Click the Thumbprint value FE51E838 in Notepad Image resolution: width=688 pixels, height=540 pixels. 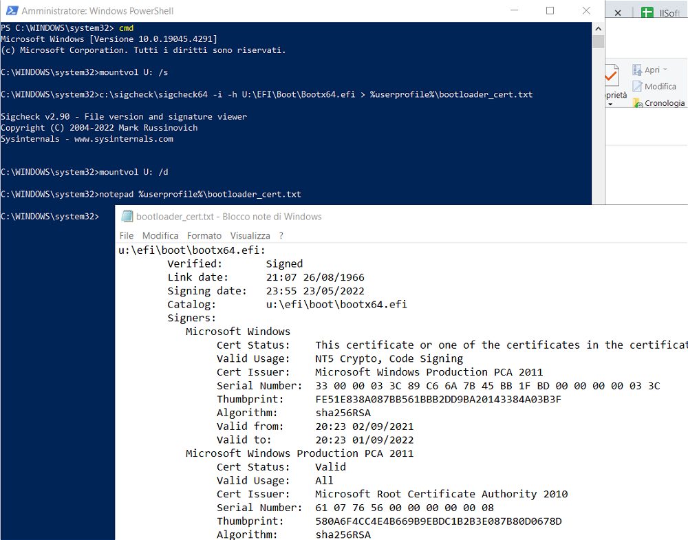pyautogui.click(x=438, y=399)
